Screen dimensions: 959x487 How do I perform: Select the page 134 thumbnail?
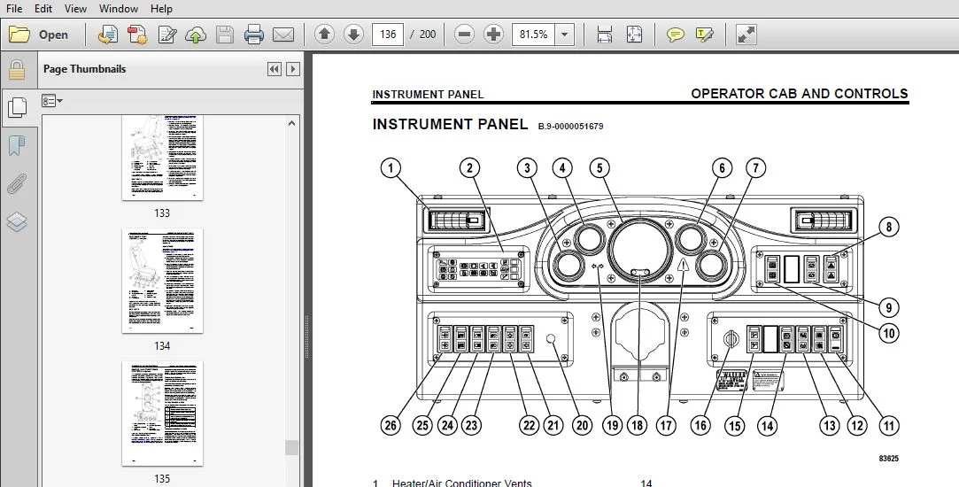[162, 282]
